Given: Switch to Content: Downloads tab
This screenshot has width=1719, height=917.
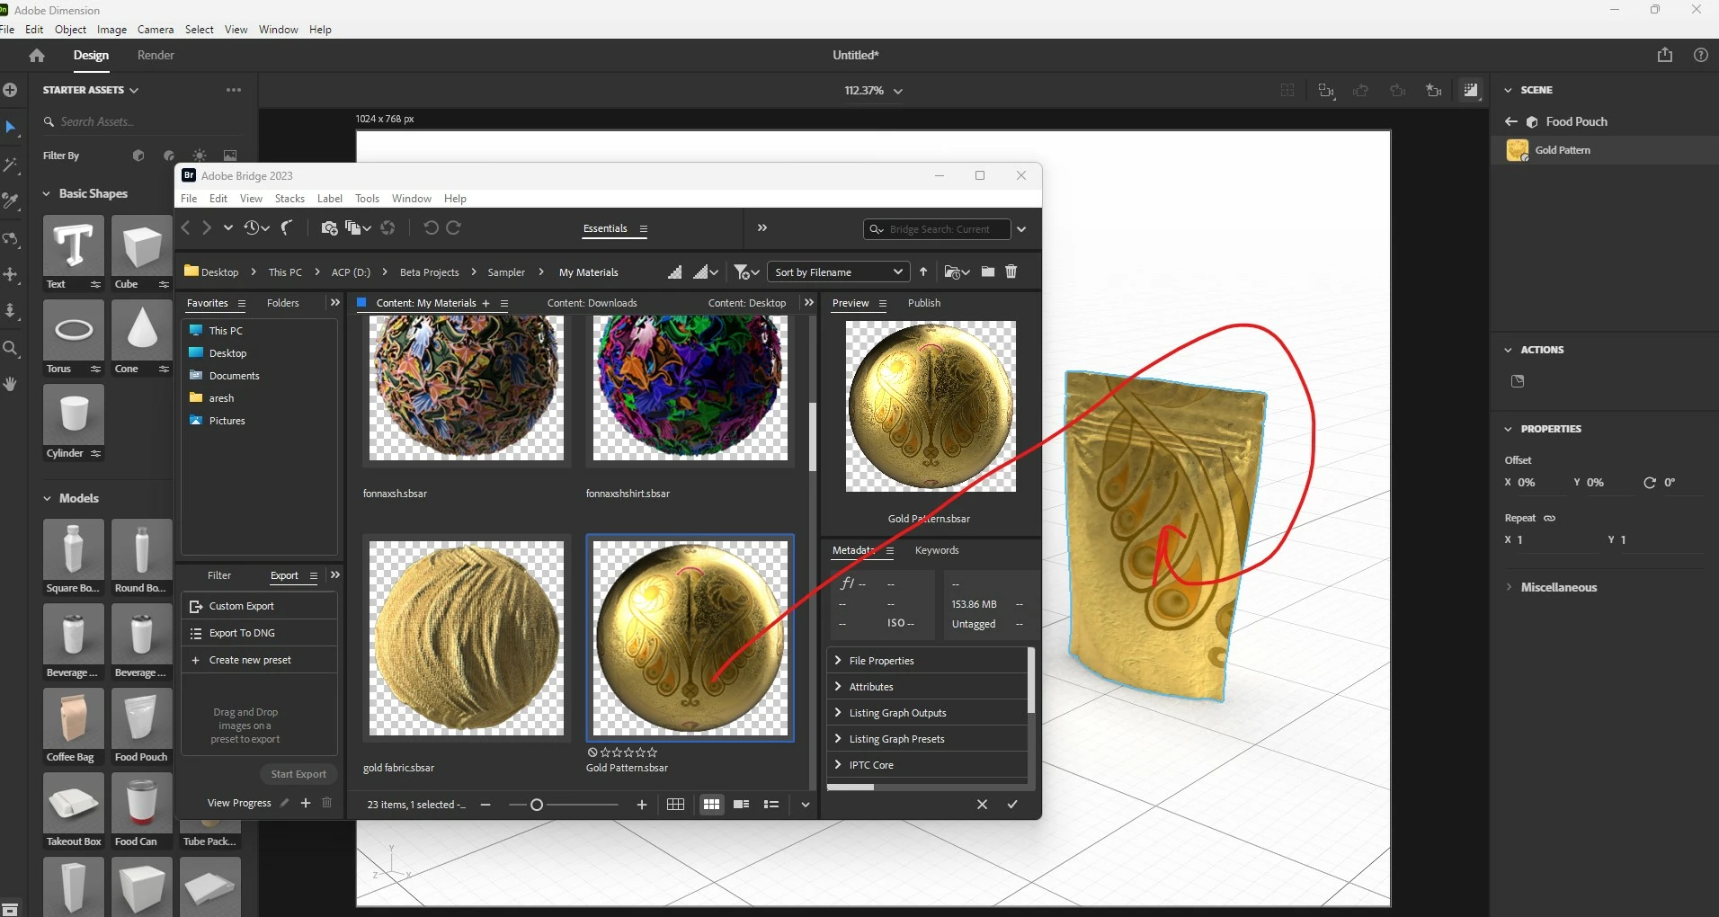Looking at the screenshot, I should (592, 303).
